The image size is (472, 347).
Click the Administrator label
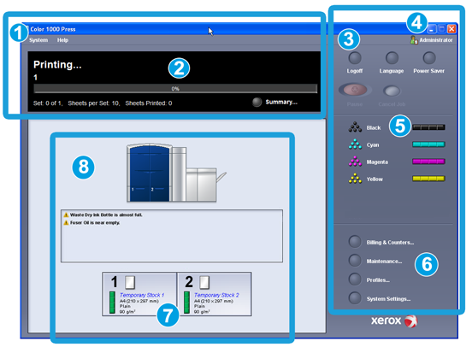pyautogui.click(x=436, y=40)
